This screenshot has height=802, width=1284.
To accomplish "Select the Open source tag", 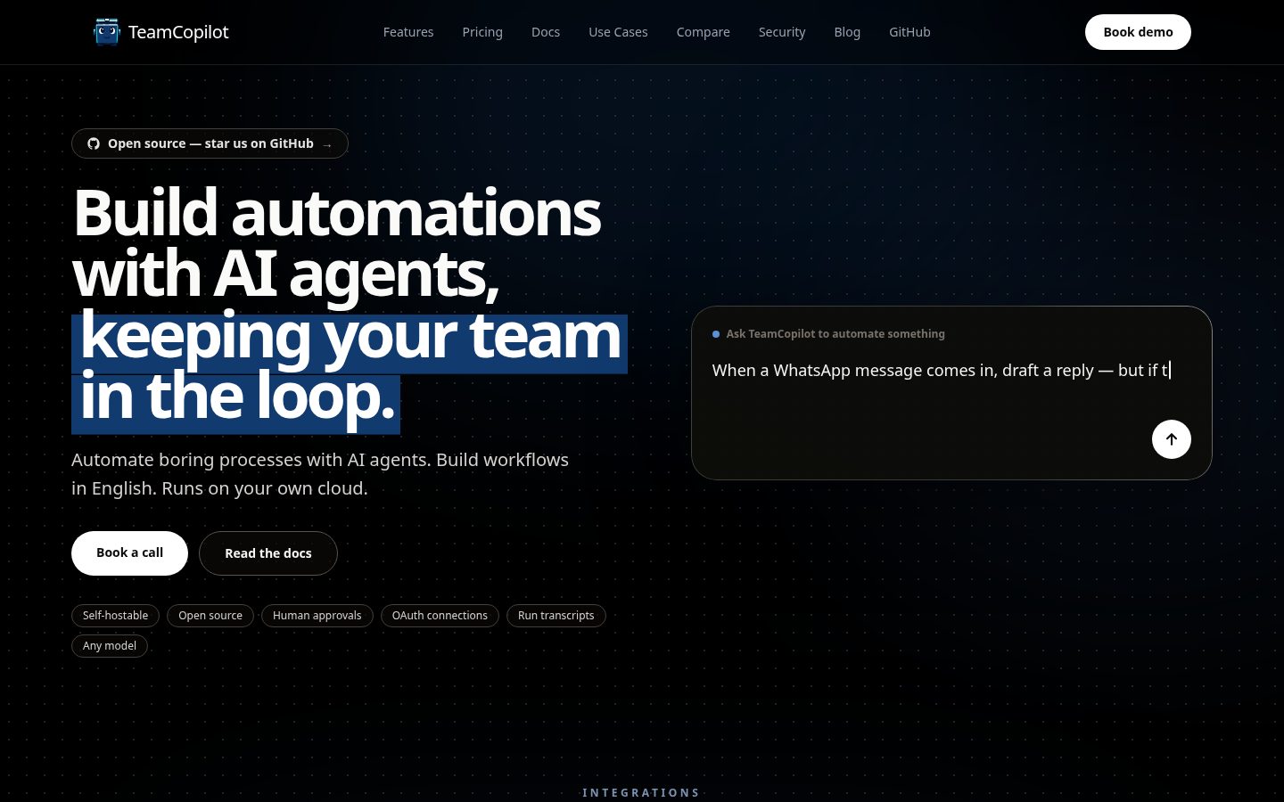I will click(210, 616).
